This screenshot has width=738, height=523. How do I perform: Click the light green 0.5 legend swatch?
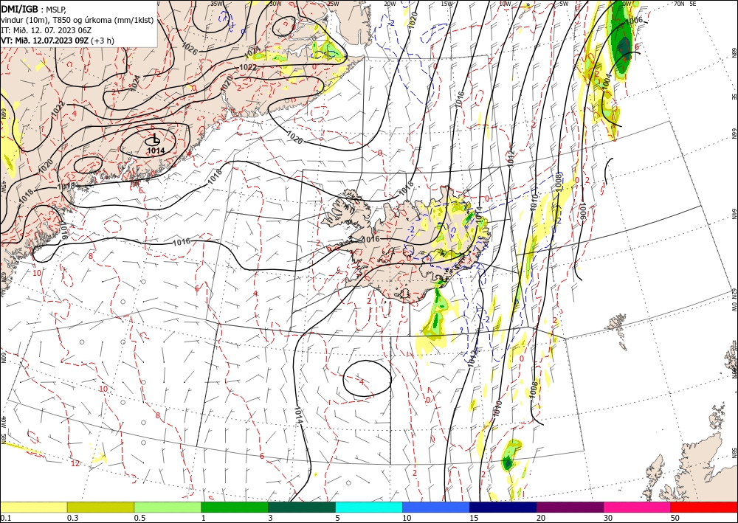[168, 507]
